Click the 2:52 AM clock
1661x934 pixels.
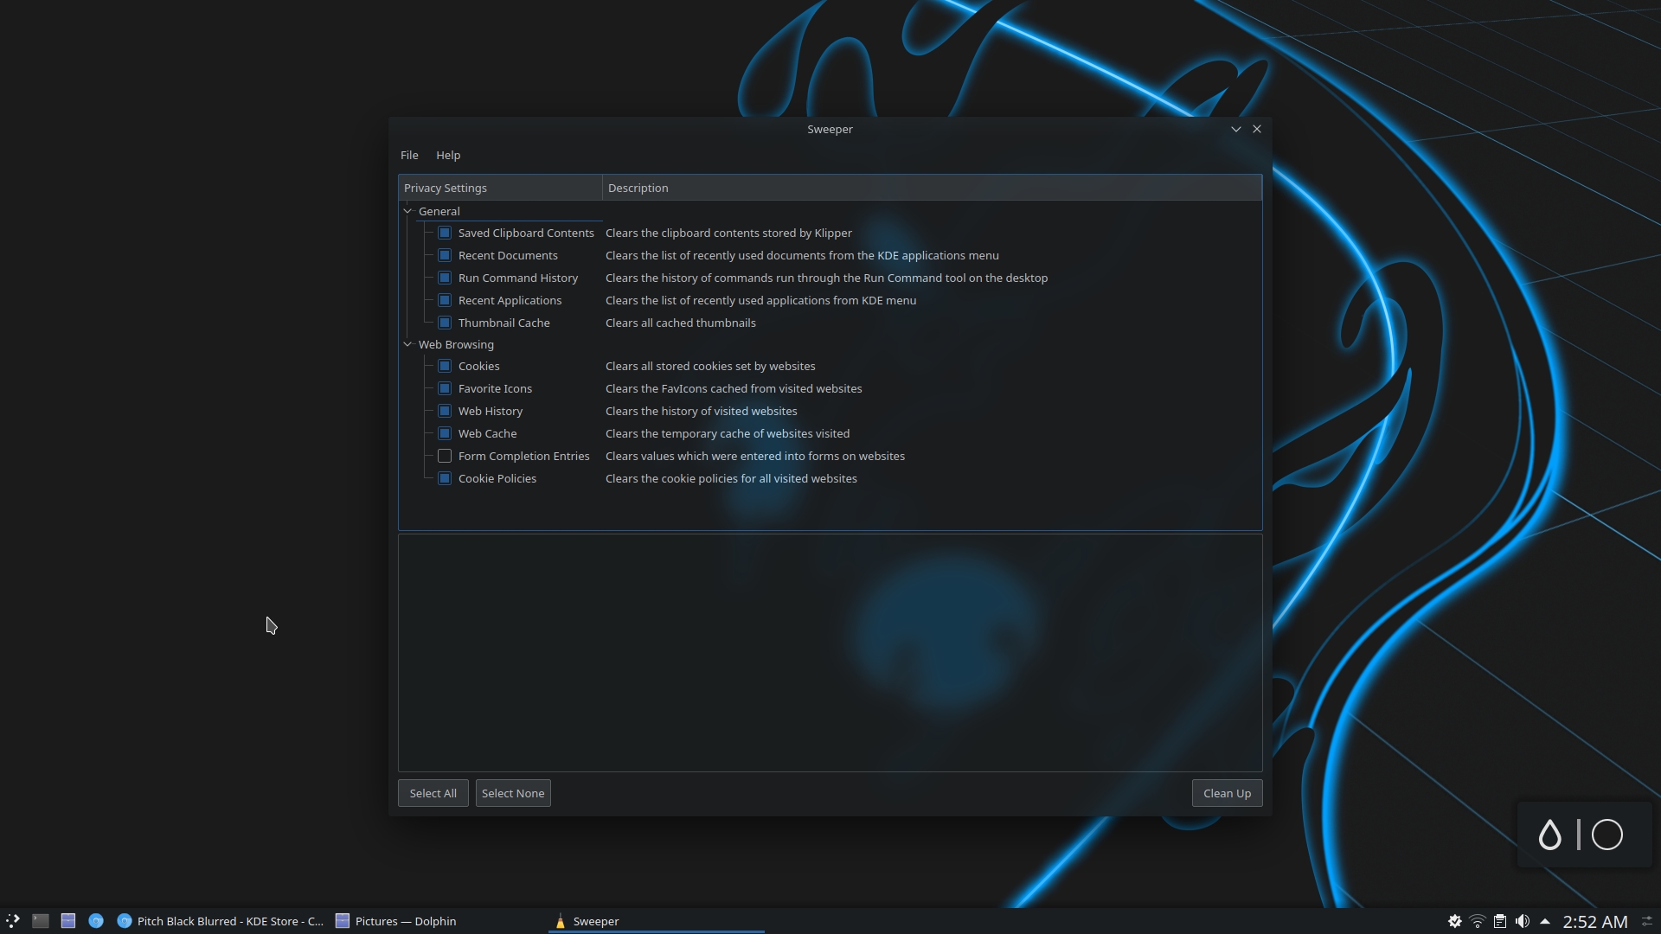click(1595, 922)
